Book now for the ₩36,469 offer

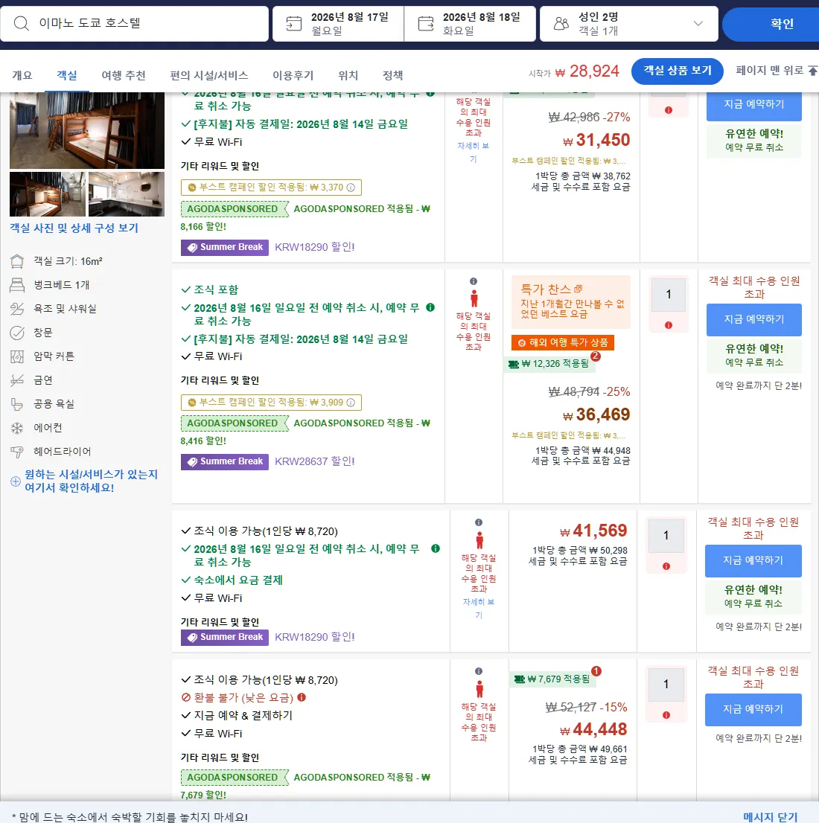(754, 320)
